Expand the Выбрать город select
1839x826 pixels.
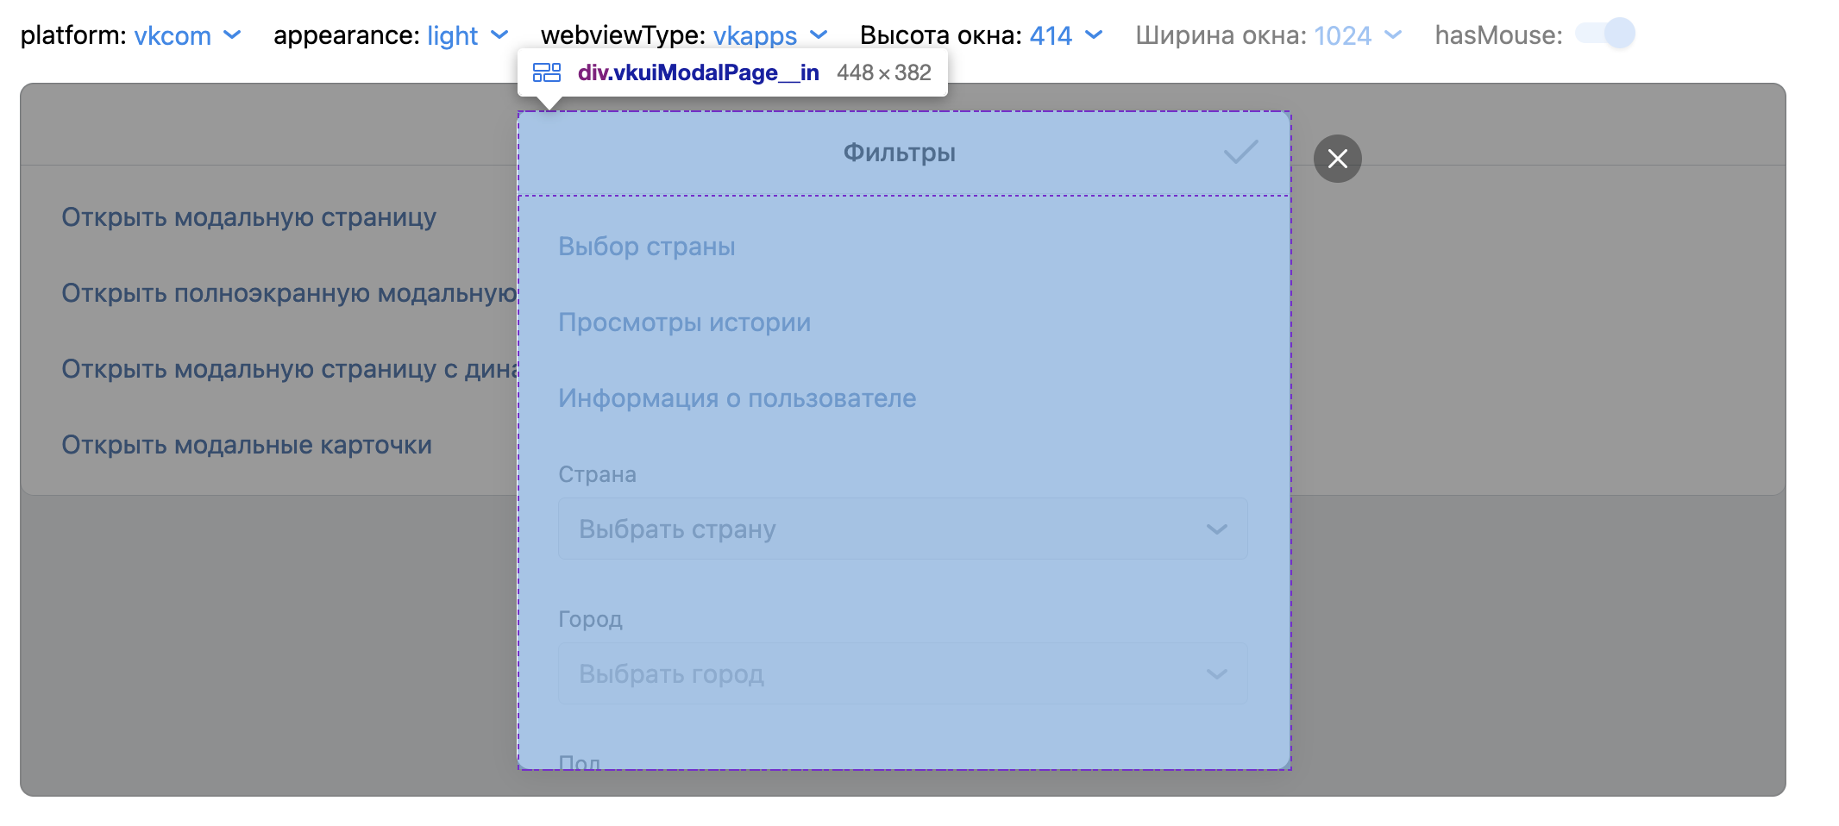(x=902, y=673)
